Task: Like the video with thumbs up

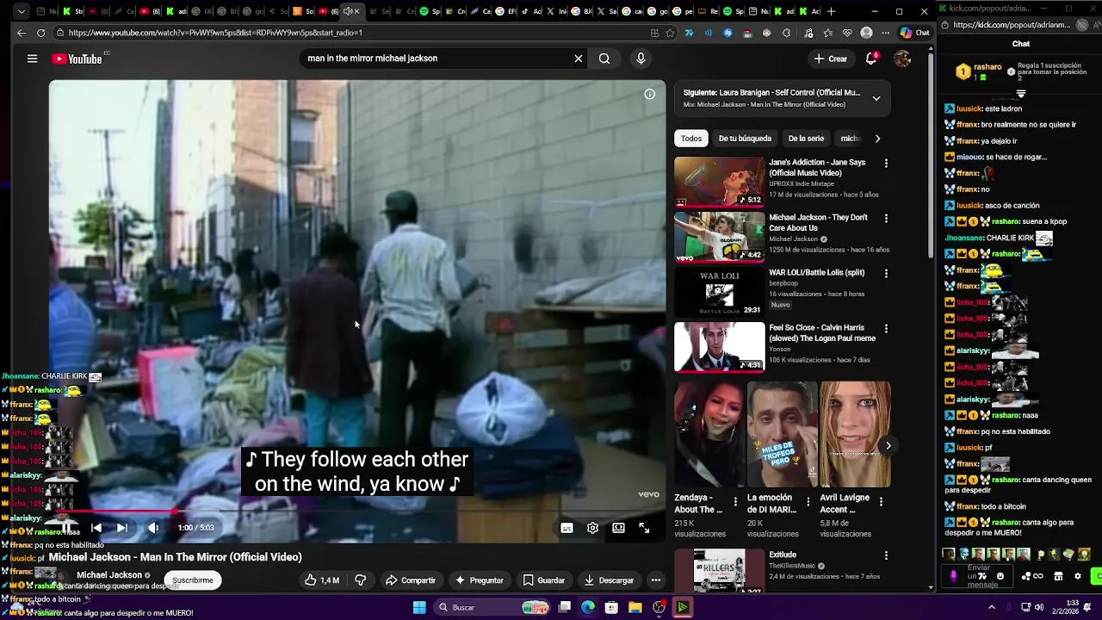Action: [x=322, y=580]
